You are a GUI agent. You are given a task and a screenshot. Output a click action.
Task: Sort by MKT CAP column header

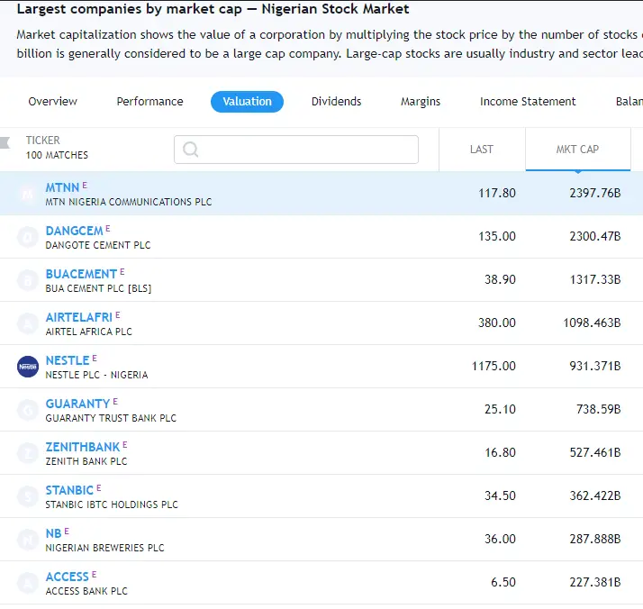click(x=577, y=150)
